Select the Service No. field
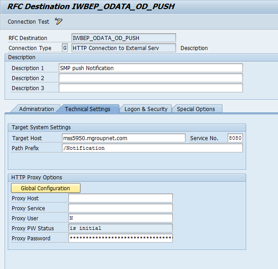The height and width of the screenshot is (269, 278). (235, 138)
